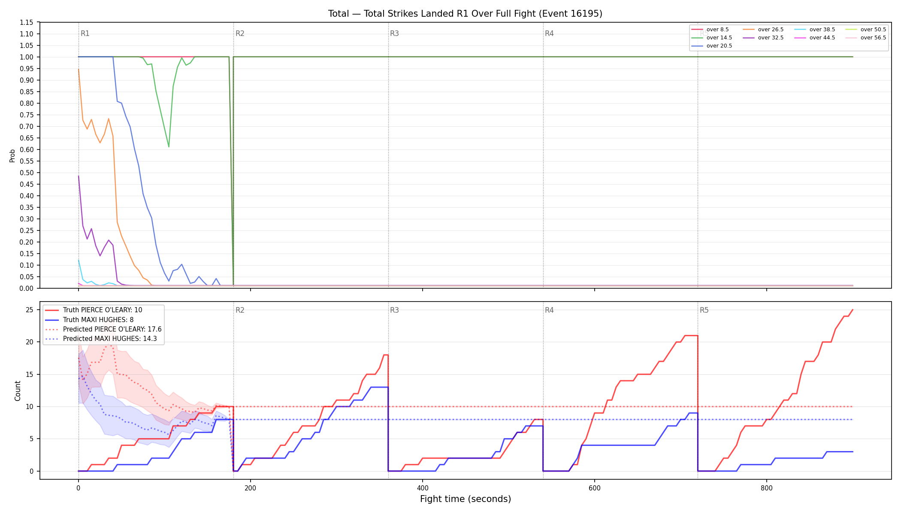Click the R2 round marker in bottom chart
901x514 pixels.
pyautogui.click(x=240, y=310)
